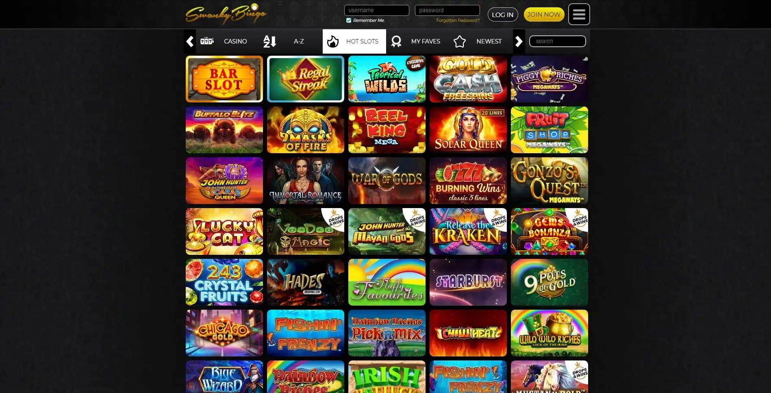Open the Starburst game thumbnail
771x393 pixels.
(468, 282)
